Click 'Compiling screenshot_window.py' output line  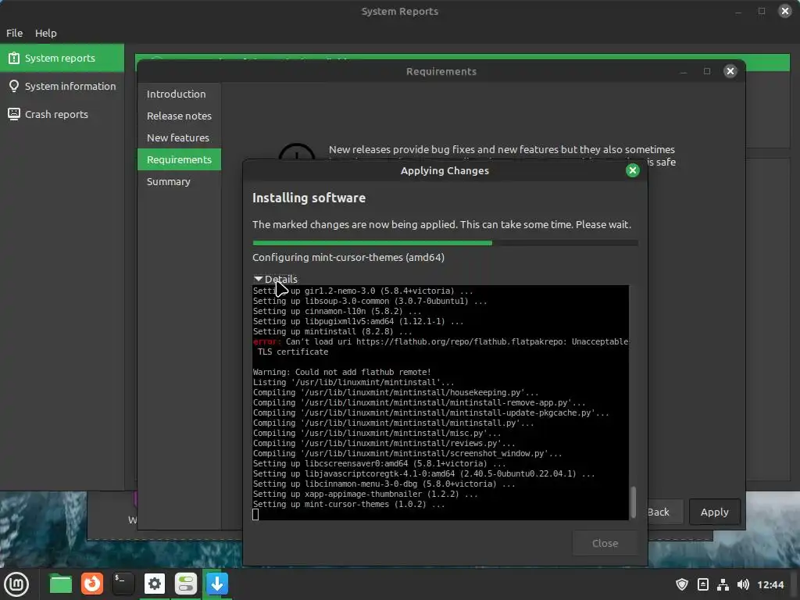pos(408,454)
